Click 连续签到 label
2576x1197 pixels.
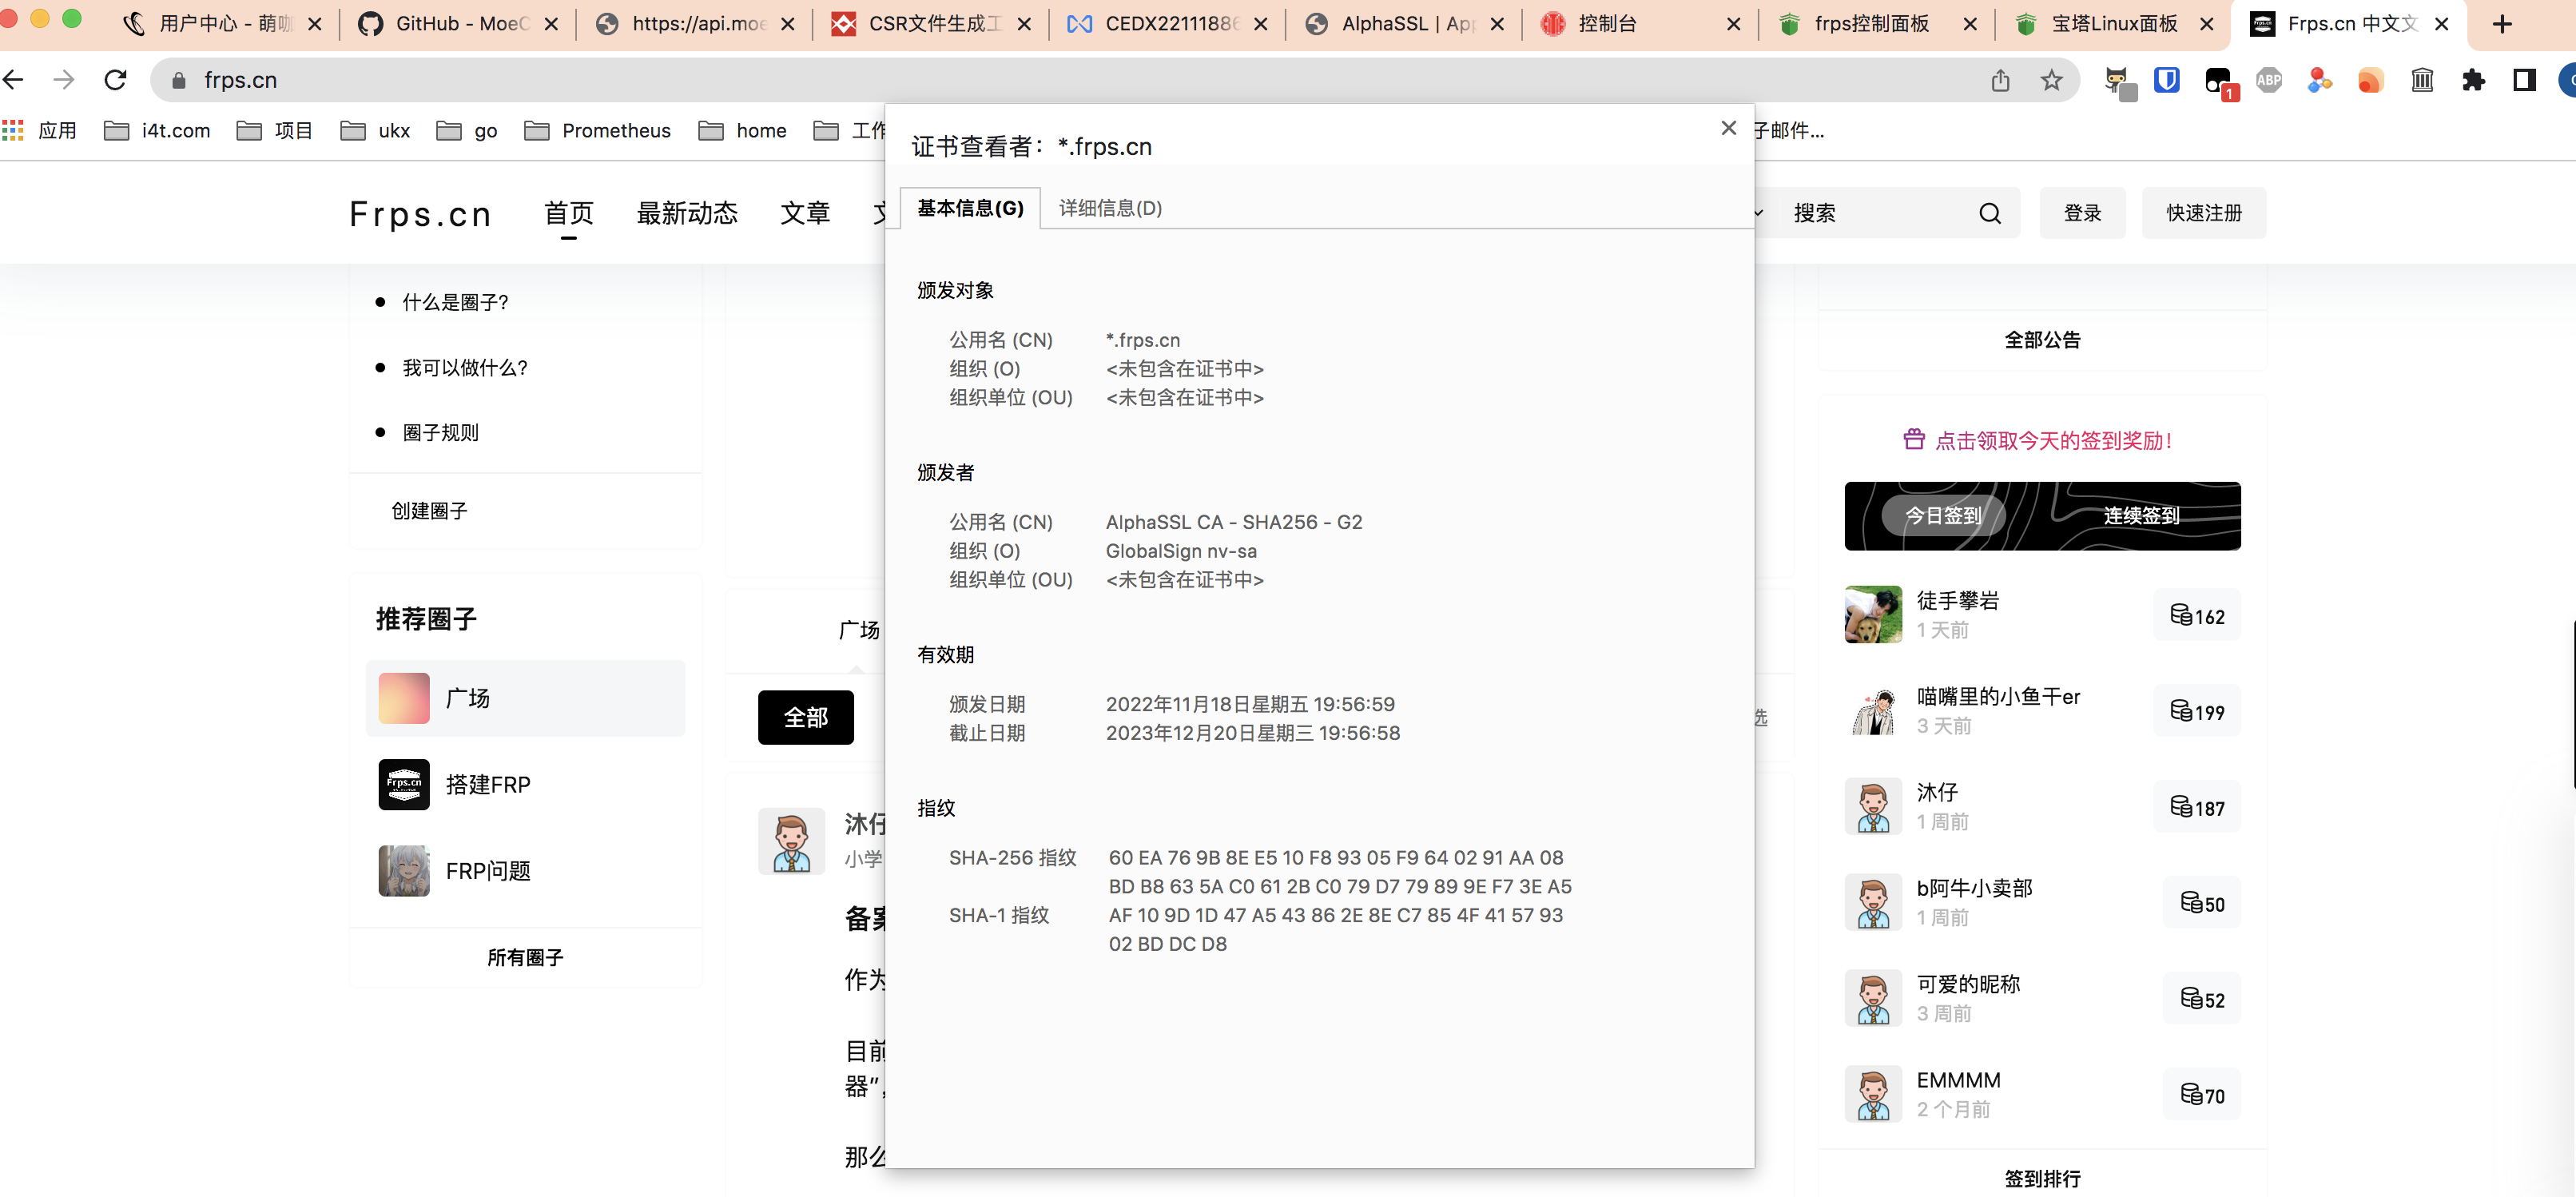(x=2141, y=516)
